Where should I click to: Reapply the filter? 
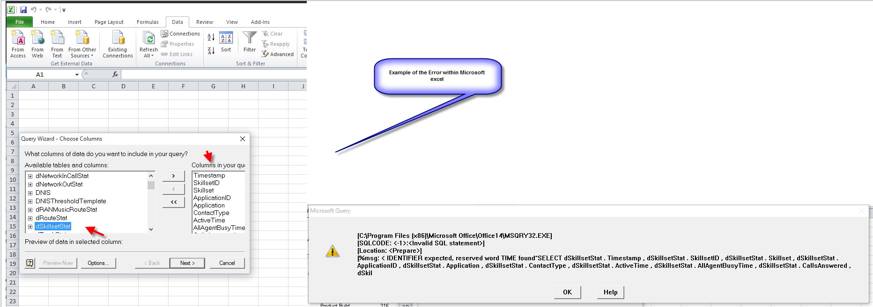point(275,44)
